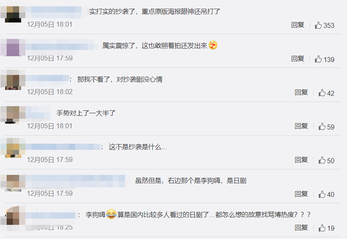This screenshot has height=239, width=347.
Task: Click thumbs-up on the 139-likes comment
Action: pos(318,59)
